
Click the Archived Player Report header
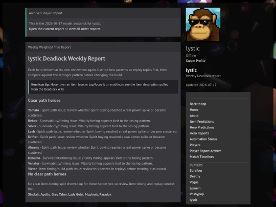point(45,13)
